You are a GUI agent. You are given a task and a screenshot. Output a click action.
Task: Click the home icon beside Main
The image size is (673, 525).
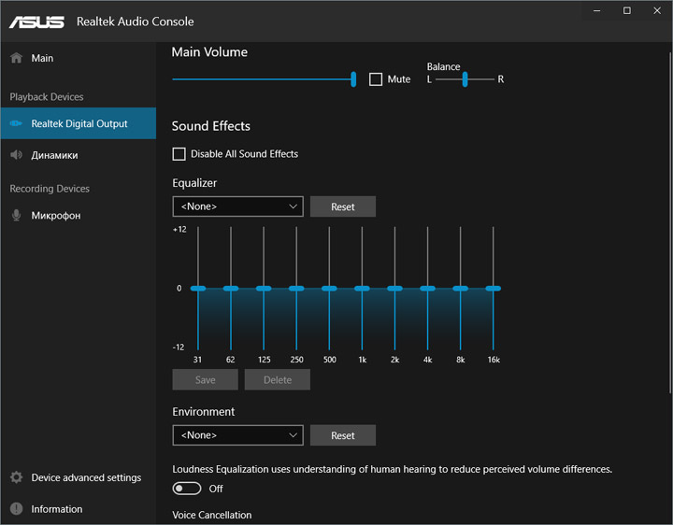pyautogui.click(x=16, y=58)
